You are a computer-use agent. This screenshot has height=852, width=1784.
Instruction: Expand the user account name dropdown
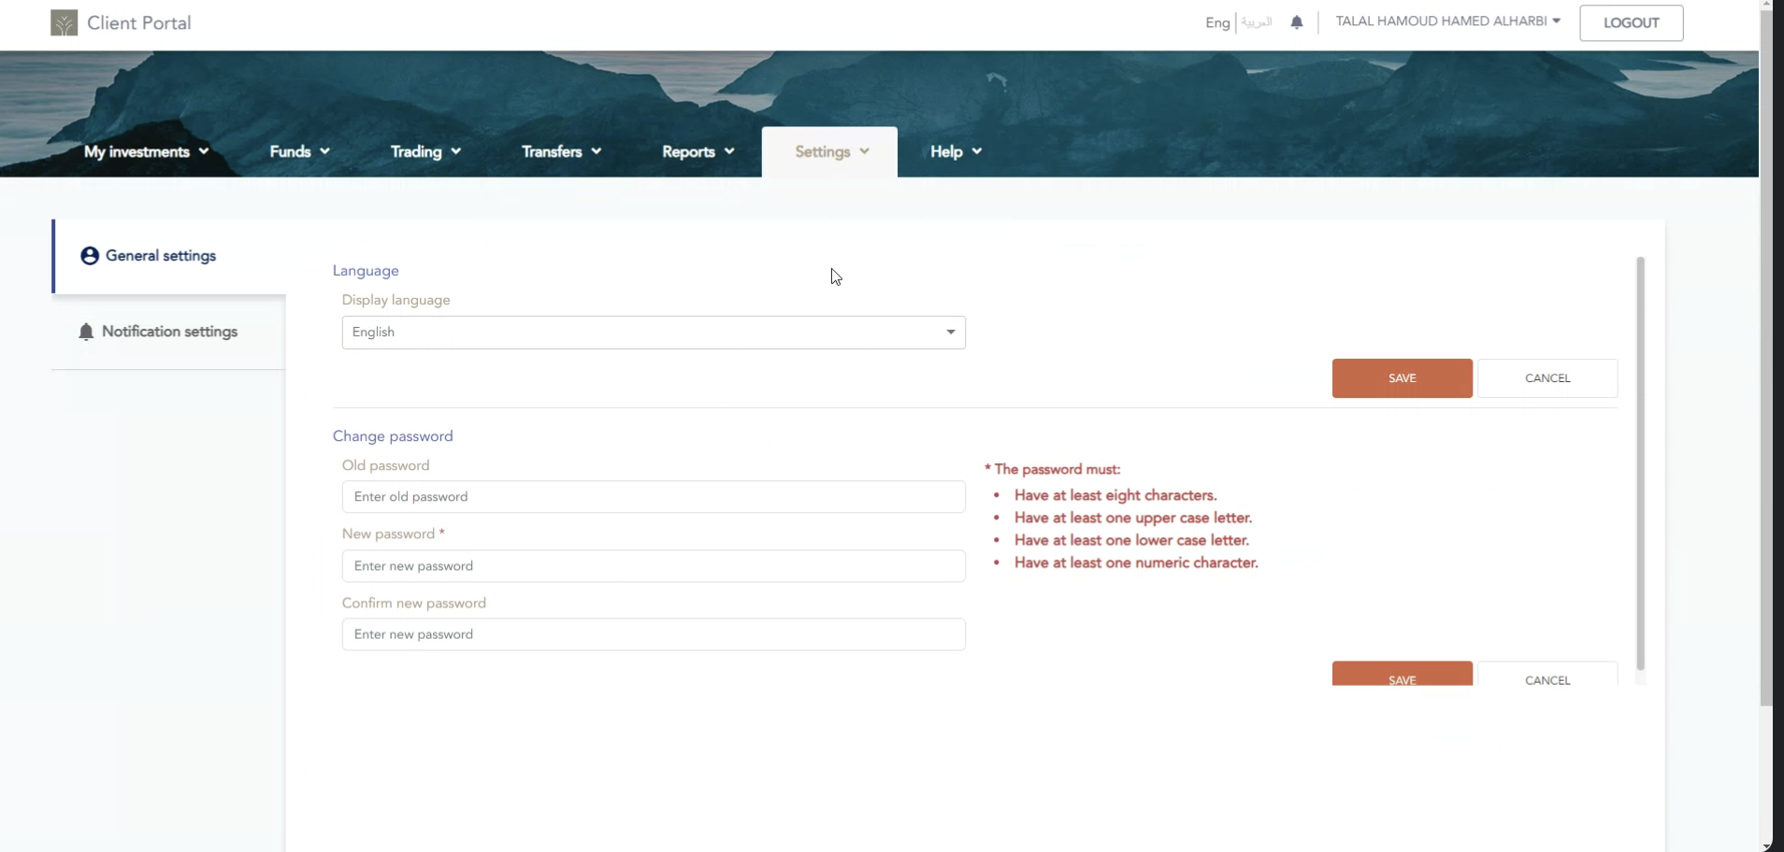pos(1447,21)
